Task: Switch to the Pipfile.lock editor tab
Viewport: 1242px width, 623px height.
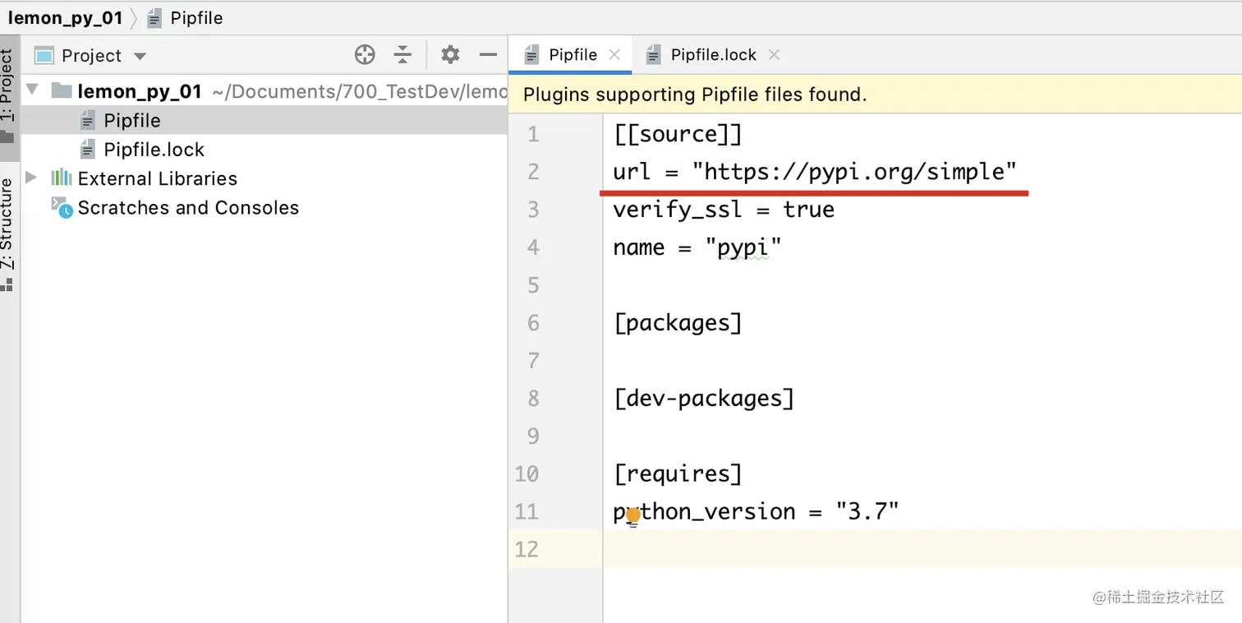Action: [x=713, y=55]
